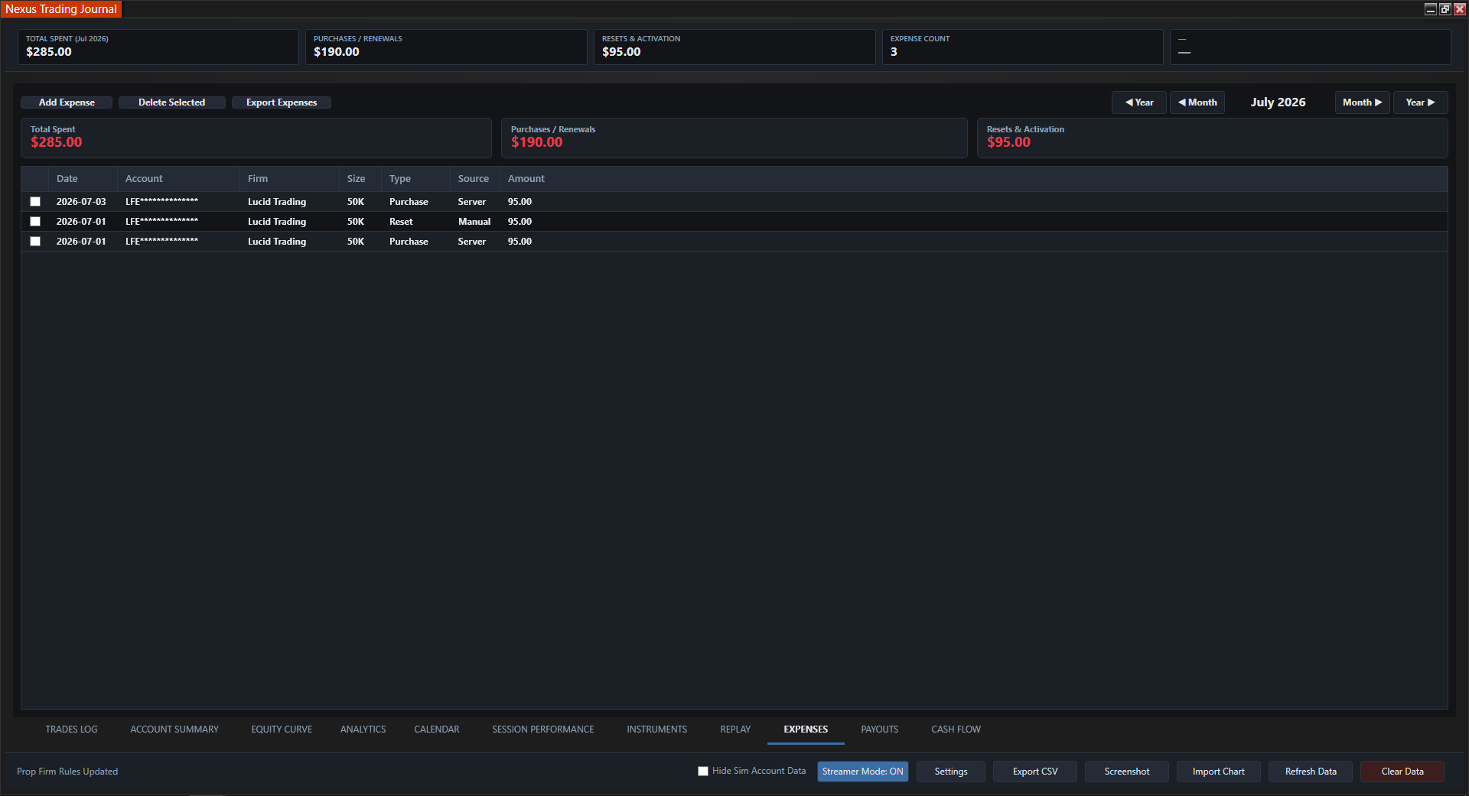Click Export CSV button

(1035, 772)
